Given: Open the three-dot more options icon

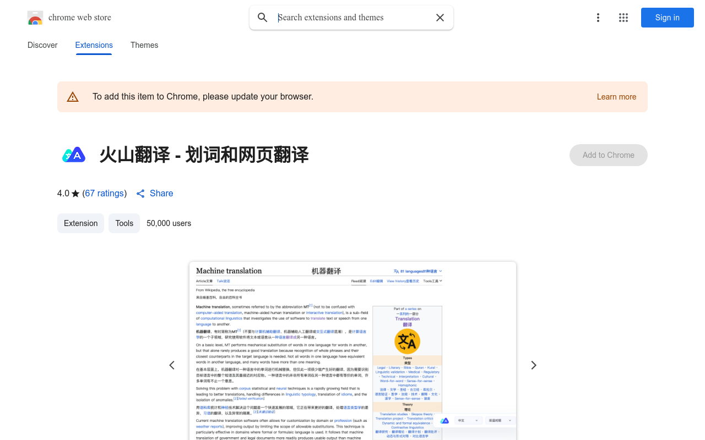Looking at the screenshot, I should pos(598,18).
